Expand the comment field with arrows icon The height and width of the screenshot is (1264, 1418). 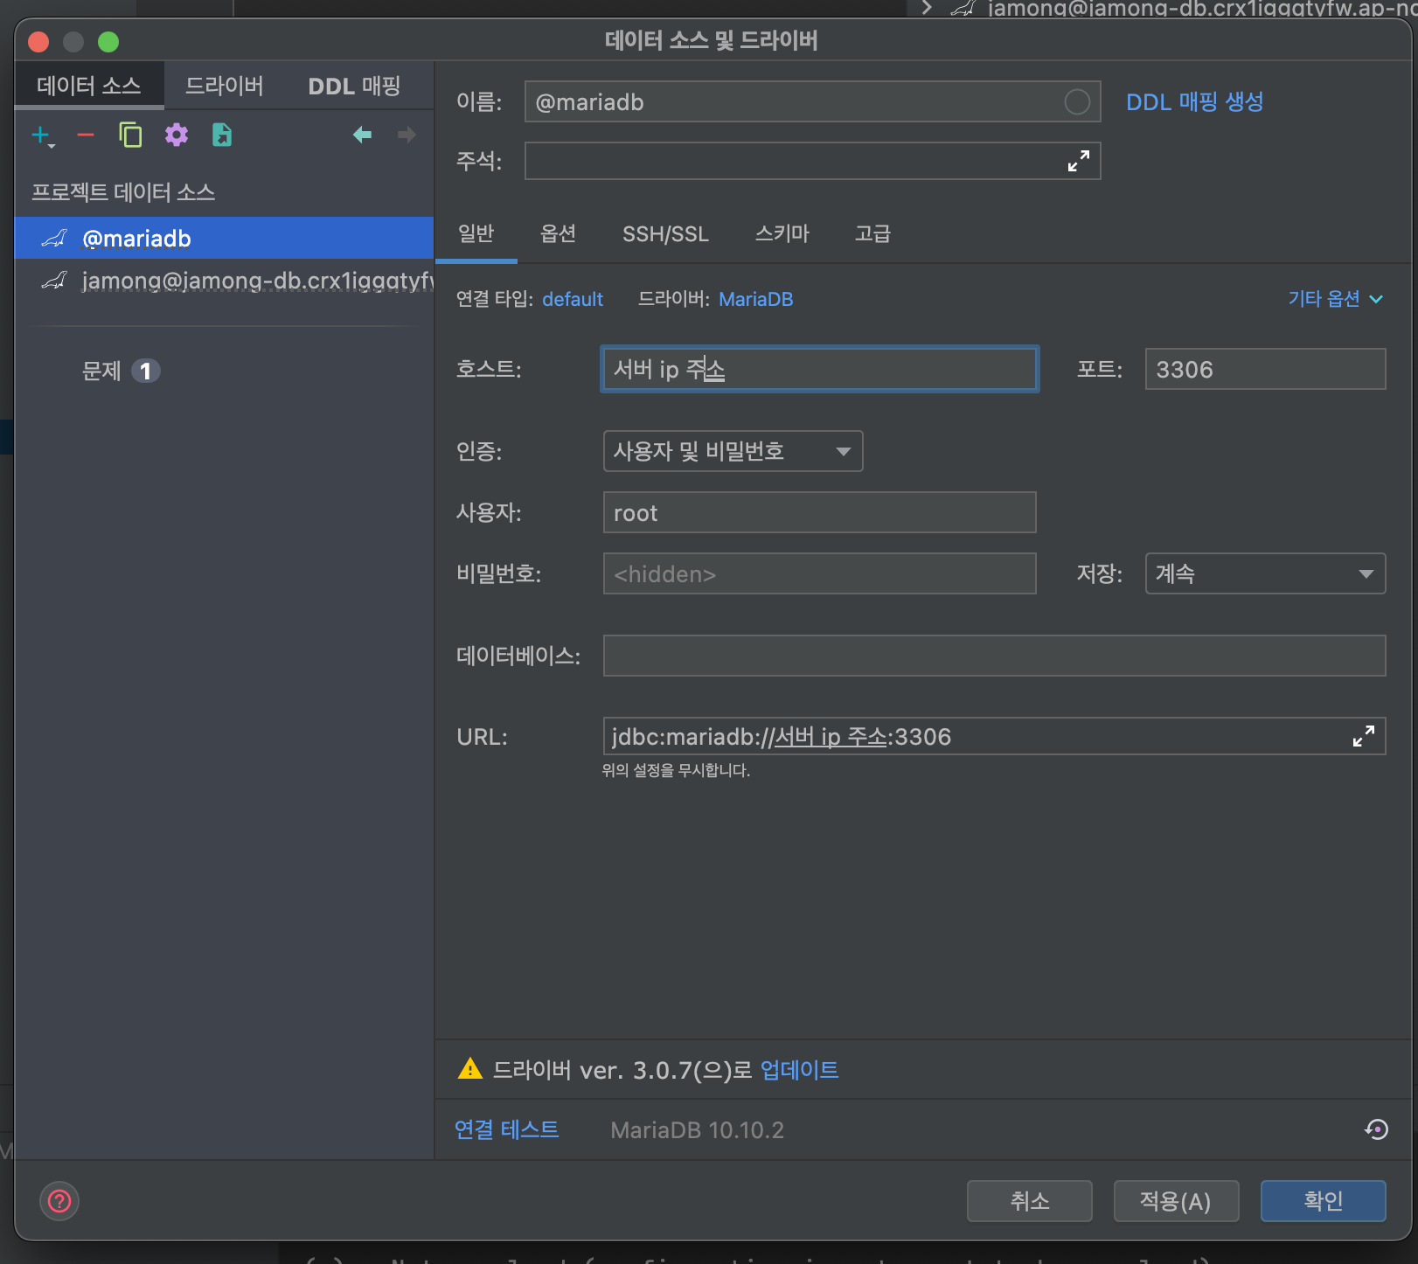point(1079,161)
